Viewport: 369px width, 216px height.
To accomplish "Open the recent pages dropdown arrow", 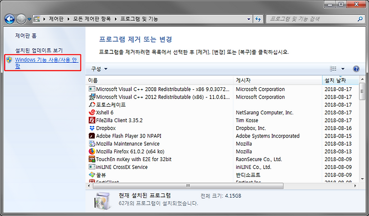I will 29,19.
